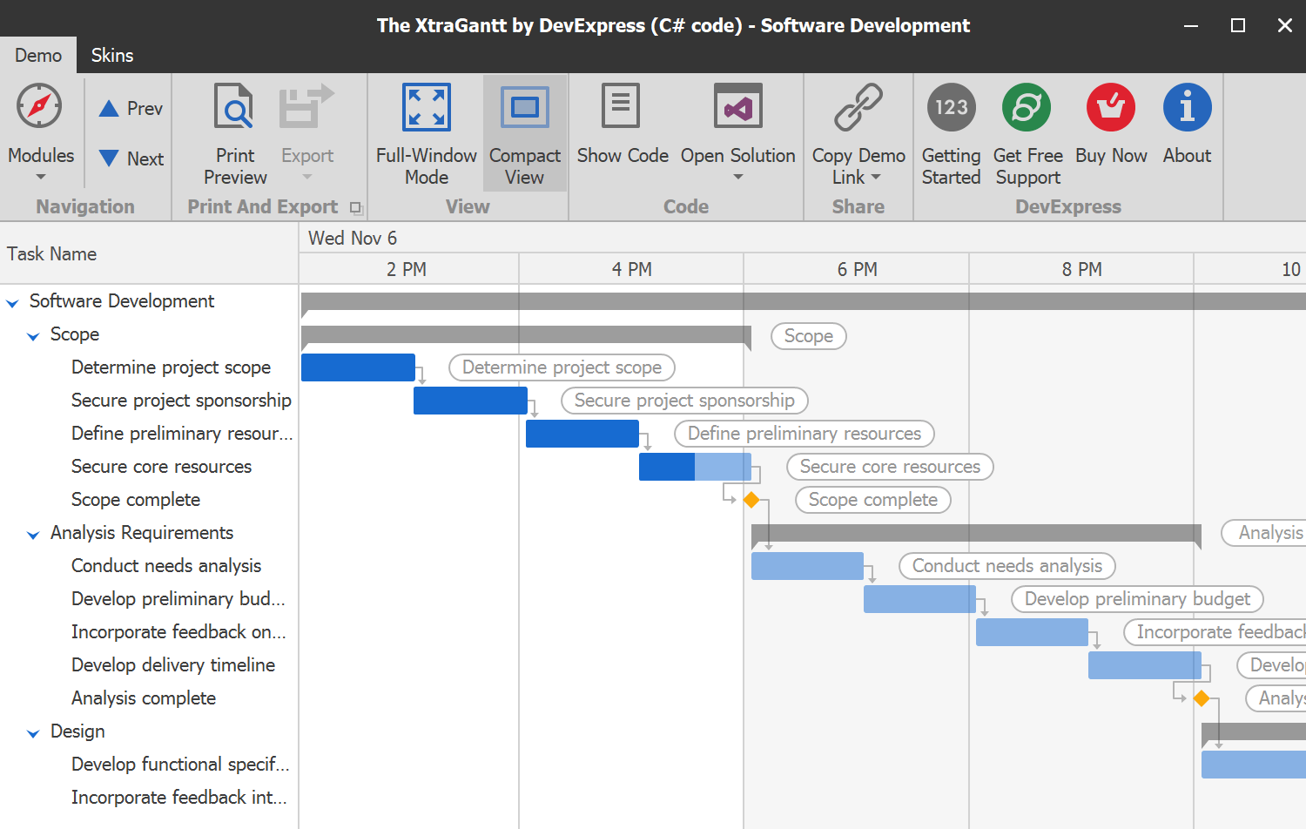Click the Buy Now shopping icon
Viewport: 1306px width, 829px height.
1110,106
